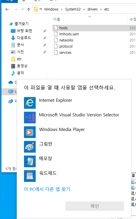The height and width of the screenshot is (219, 136).
Task: Go up one folder level arrow
Action: tap(29, 9)
